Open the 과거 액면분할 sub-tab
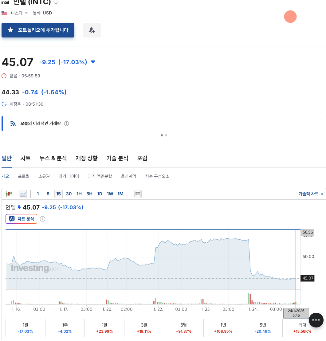This screenshot has width=326, height=341. click(x=100, y=176)
